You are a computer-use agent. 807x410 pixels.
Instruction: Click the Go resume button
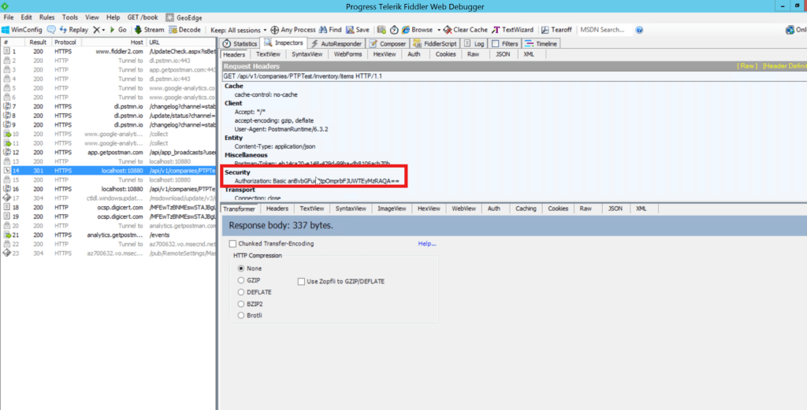pyautogui.click(x=118, y=30)
